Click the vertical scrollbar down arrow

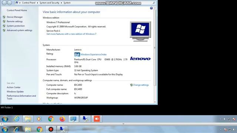pyautogui.click(x=155, y=102)
